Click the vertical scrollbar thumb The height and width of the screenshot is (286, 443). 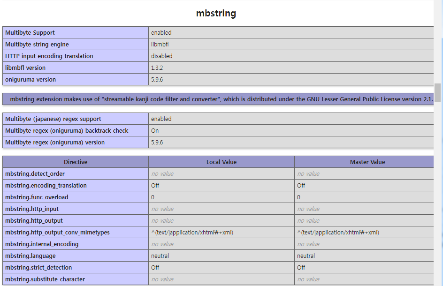coord(437,92)
